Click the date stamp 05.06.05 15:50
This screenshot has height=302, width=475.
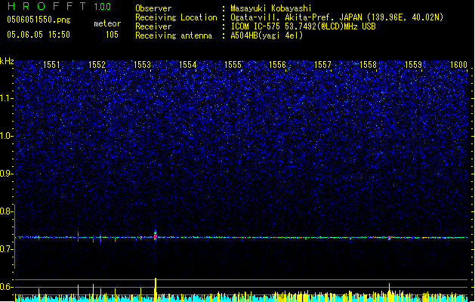[x=39, y=35]
